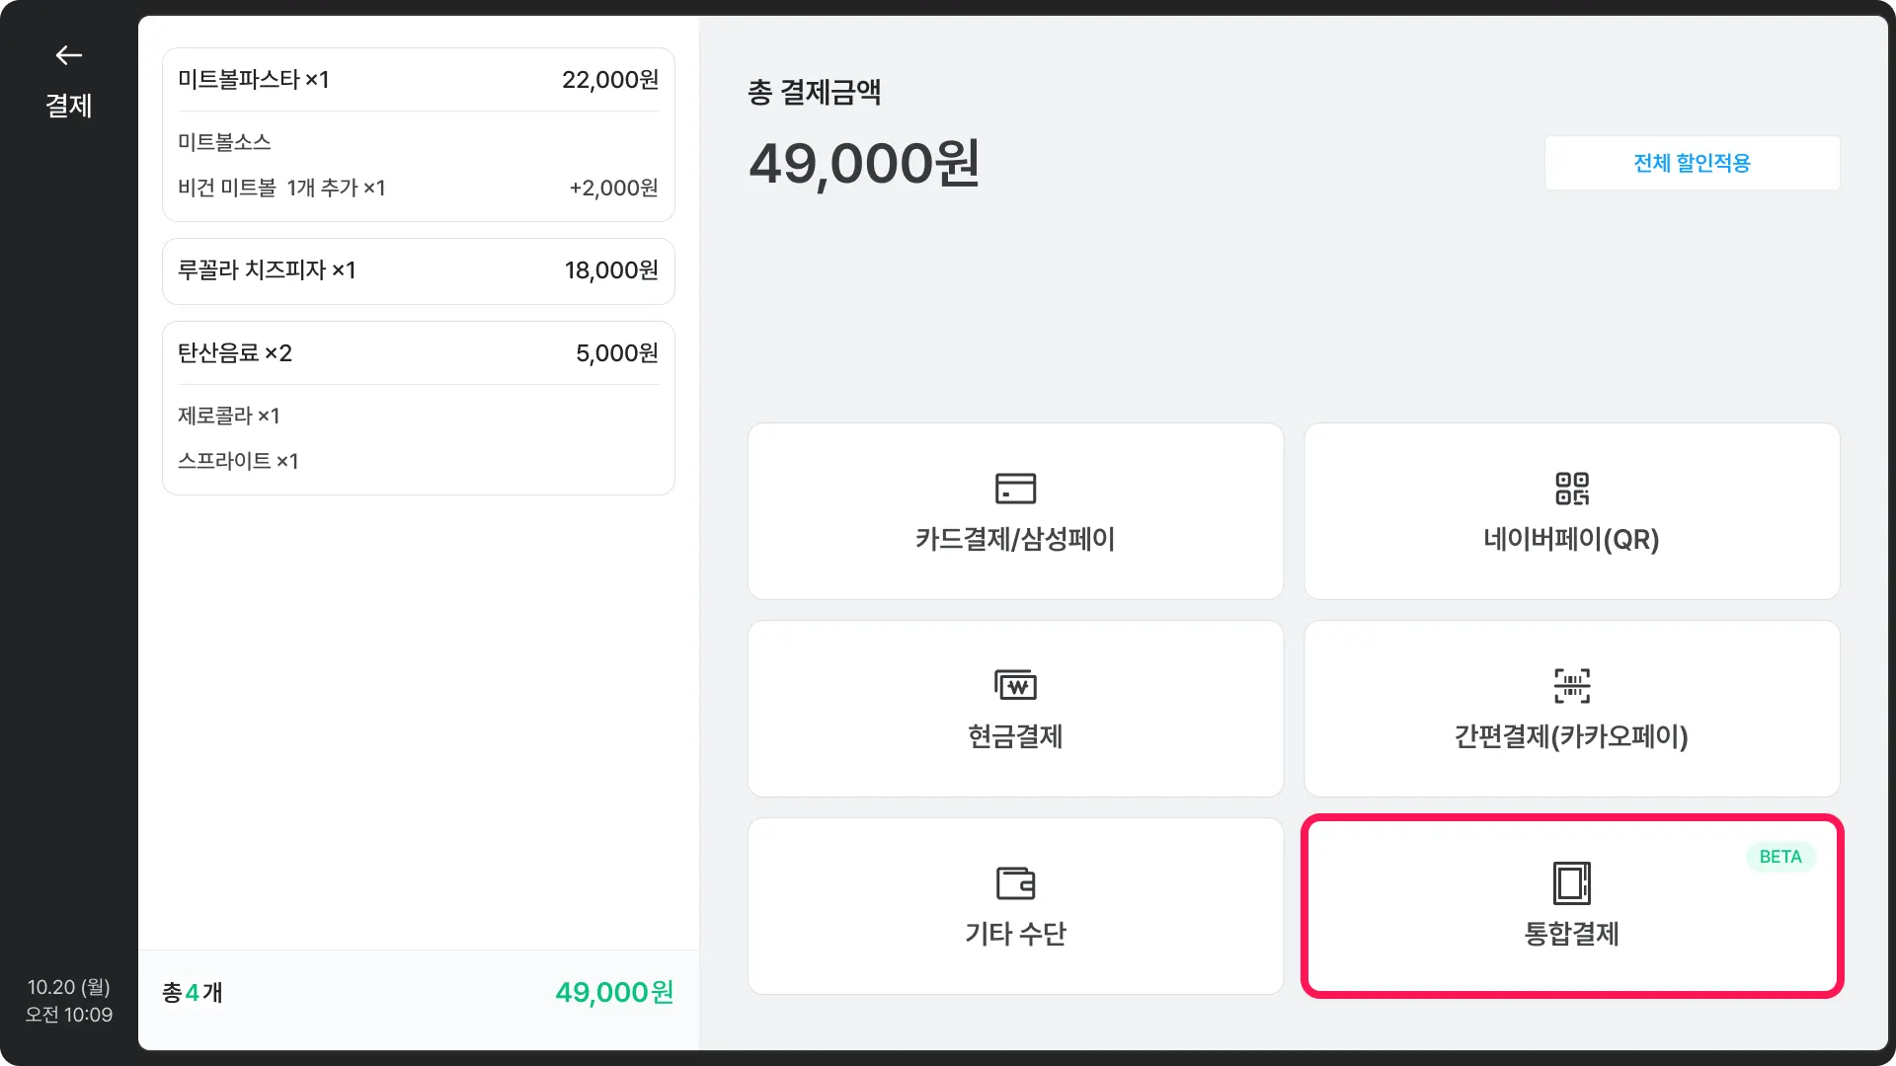Screen dimensions: 1896x1066
Task: Click the credit card icon
Action: pyautogui.click(x=1015, y=489)
